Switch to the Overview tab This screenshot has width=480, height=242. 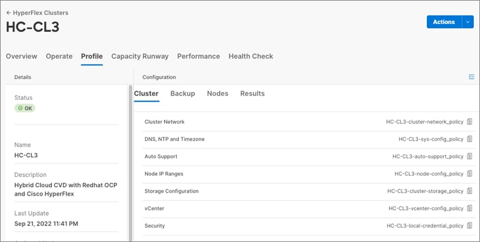pyautogui.click(x=21, y=57)
